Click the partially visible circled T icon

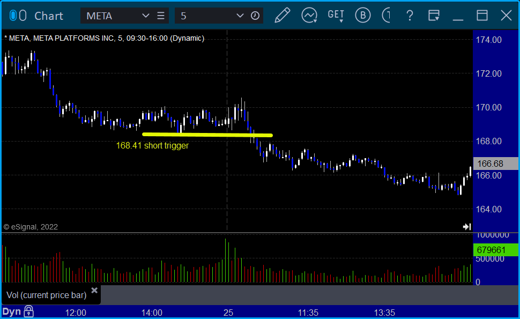tap(386, 15)
